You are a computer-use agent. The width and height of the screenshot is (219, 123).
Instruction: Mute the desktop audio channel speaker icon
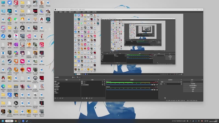(x=155, y=85)
